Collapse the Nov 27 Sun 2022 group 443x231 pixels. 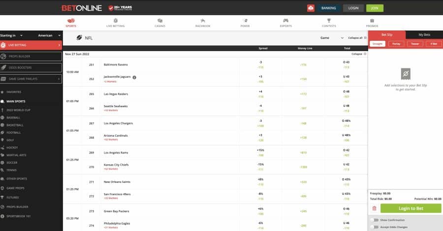[x=359, y=54]
